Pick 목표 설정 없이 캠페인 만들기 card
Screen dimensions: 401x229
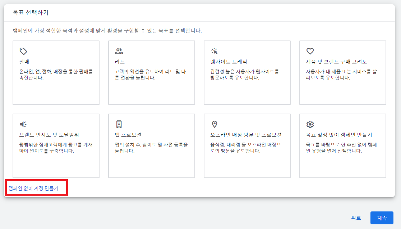click(342, 145)
